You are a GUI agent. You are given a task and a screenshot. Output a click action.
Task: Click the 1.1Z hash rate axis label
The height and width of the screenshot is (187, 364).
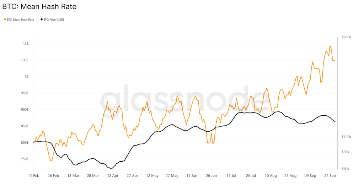[25, 44]
